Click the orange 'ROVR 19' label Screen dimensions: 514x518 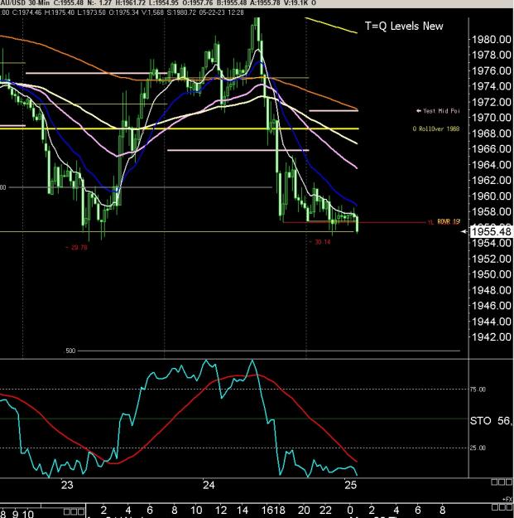pyautogui.click(x=449, y=221)
